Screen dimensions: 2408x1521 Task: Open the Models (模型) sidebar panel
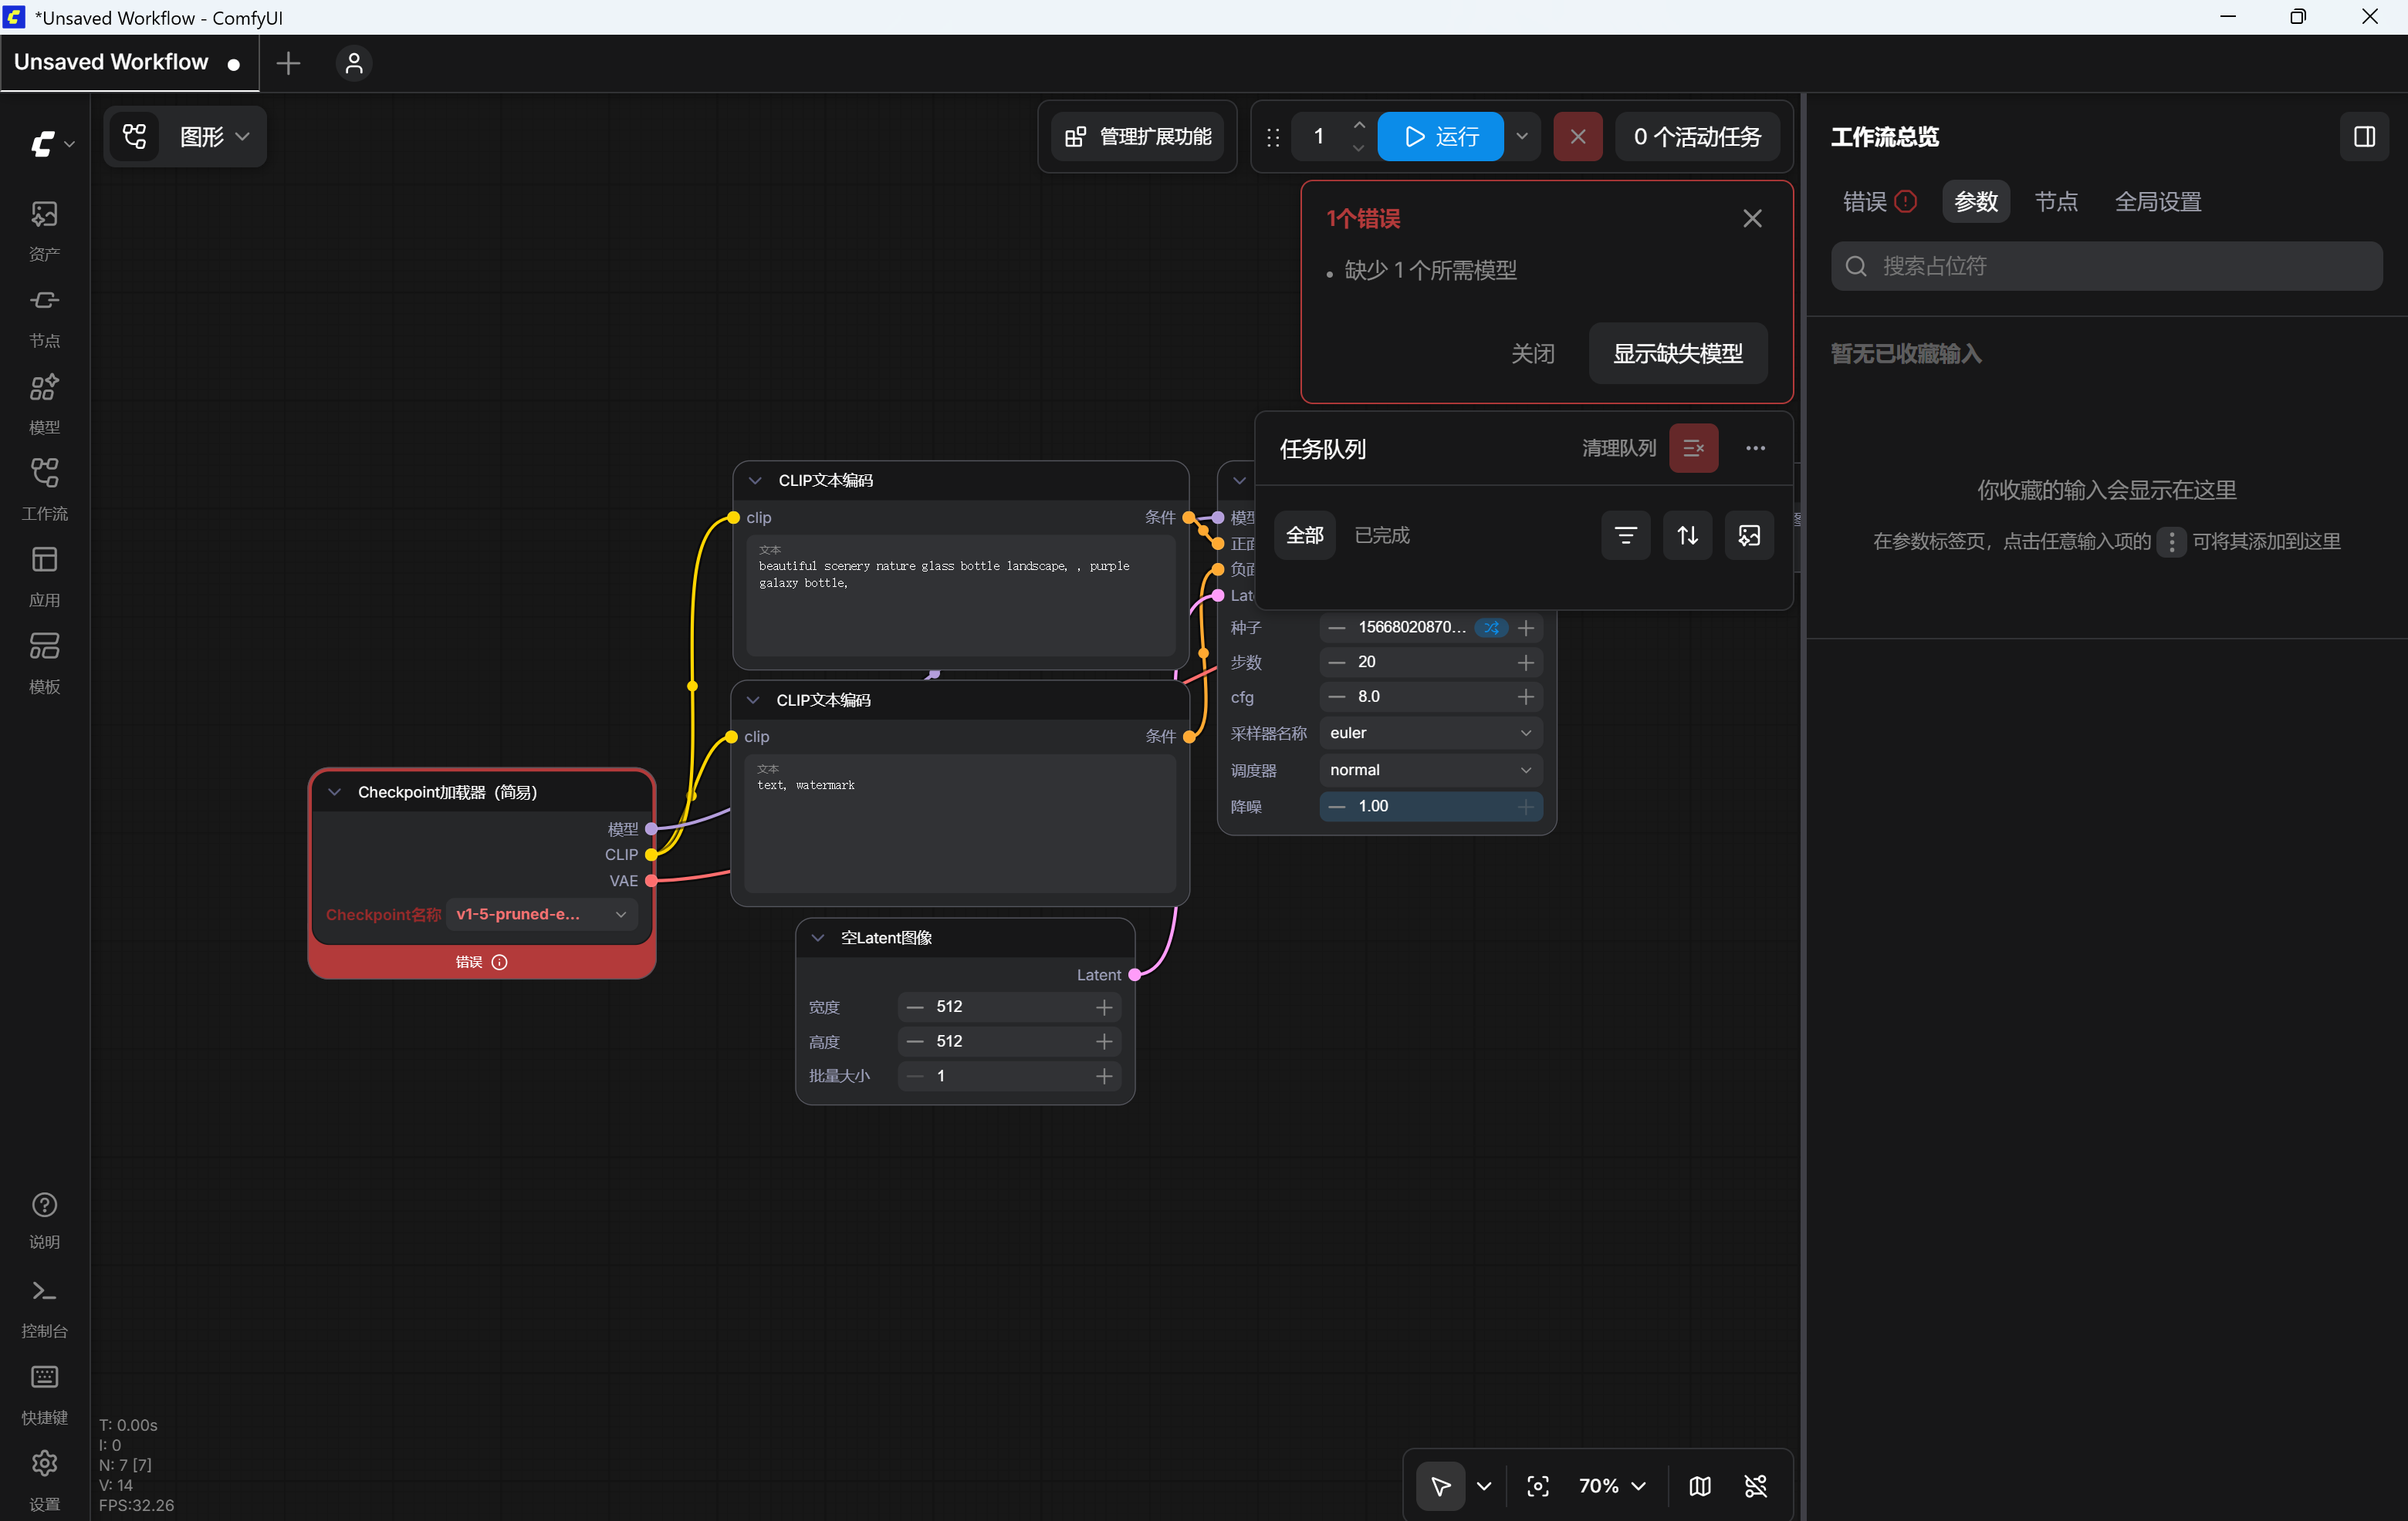pyautogui.click(x=44, y=403)
